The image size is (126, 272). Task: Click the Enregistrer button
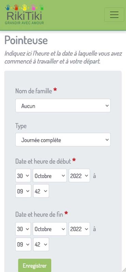tap(35, 266)
